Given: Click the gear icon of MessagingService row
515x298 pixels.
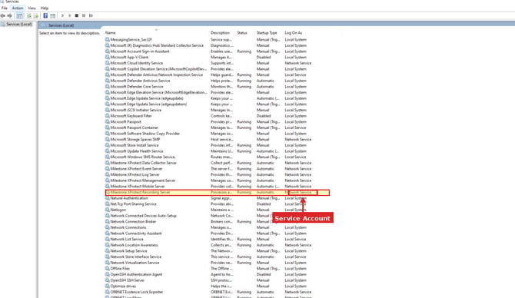Looking at the screenshot, I should click(x=107, y=39).
